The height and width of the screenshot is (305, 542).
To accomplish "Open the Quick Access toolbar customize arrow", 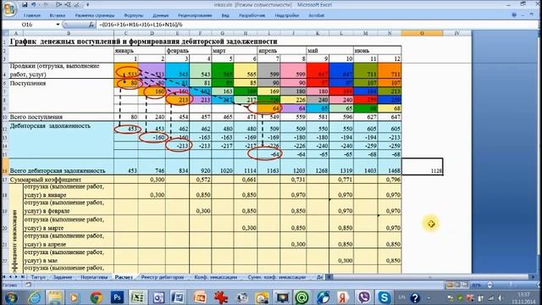I will tap(87, 5).
